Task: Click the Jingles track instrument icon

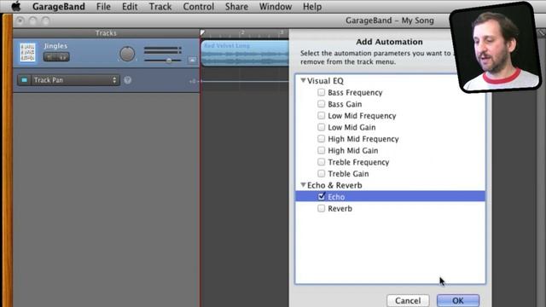Action: click(27, 53)
